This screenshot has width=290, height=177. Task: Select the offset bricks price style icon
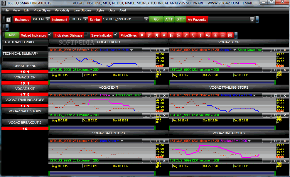click(x=208, y=35)
